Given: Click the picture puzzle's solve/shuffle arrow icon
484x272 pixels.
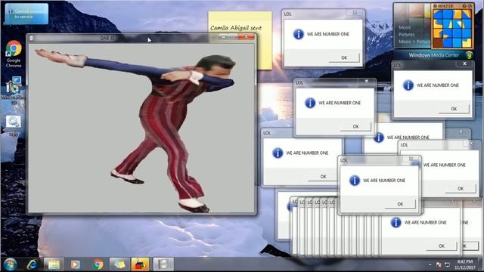Looking at the screenshot, I should (470, 6).
